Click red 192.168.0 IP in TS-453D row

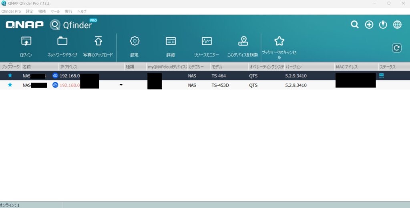70,85
